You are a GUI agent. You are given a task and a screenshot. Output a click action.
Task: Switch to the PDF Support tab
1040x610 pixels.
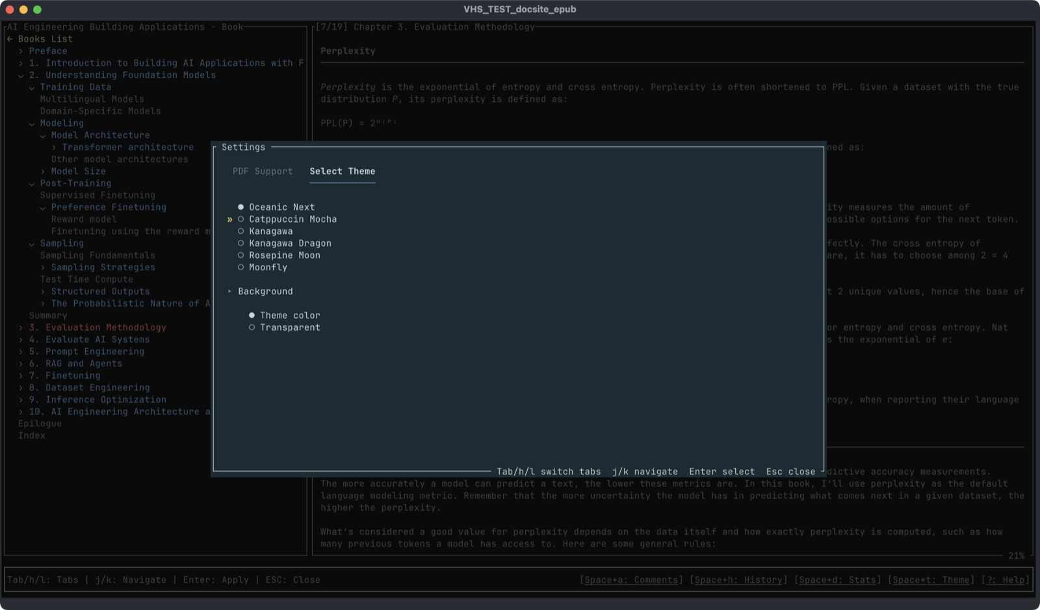[263, 172]
